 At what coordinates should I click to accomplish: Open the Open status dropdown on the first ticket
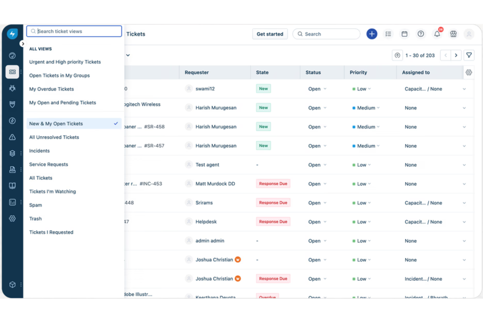tap(317, 88)
